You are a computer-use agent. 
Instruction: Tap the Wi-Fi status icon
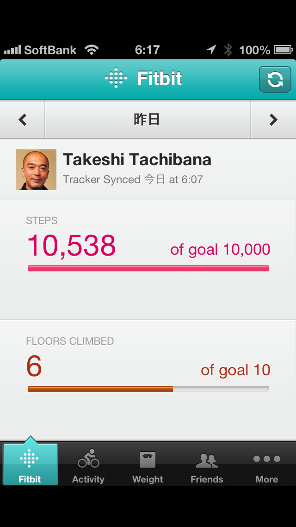[91, 50]
